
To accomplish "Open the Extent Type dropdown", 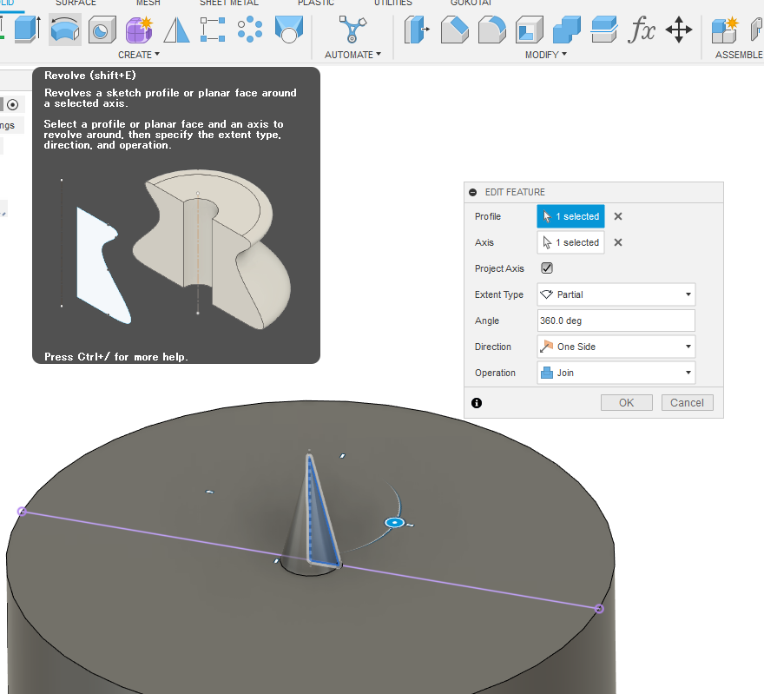I will tap(616, 294).
